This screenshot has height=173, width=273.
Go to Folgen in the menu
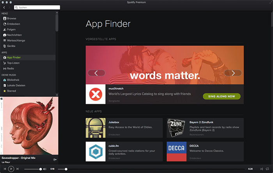(x=9, y=30)
